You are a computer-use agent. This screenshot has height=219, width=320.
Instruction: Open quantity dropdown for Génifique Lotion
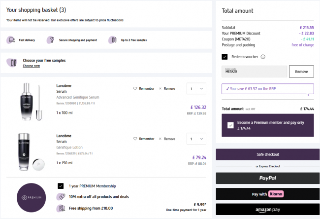pyautogui.click(x=196, y=139)
